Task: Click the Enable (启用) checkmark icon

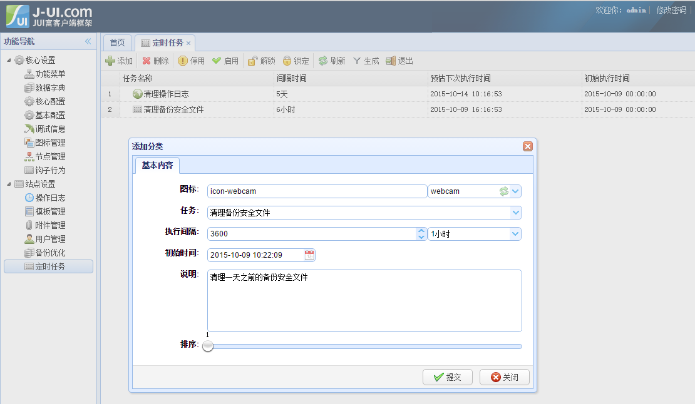Action: tap(217, 61)
